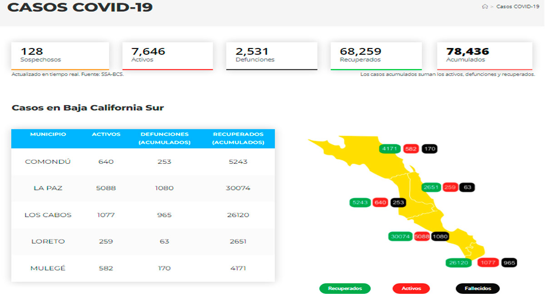Click Loreto active value 259 in table
The height and width of the screenshot is (302, 545).
(106, 241)
